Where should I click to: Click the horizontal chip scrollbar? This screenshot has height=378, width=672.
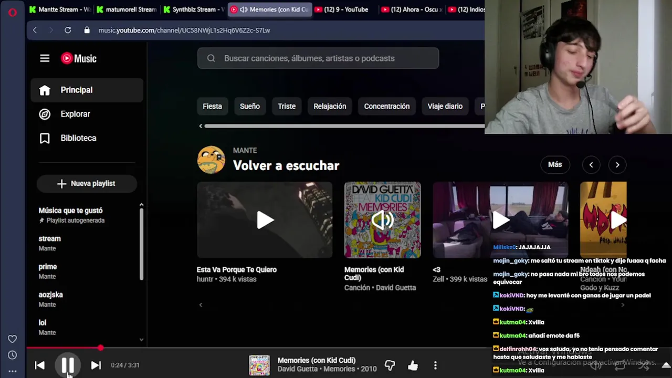pos(344,126)
